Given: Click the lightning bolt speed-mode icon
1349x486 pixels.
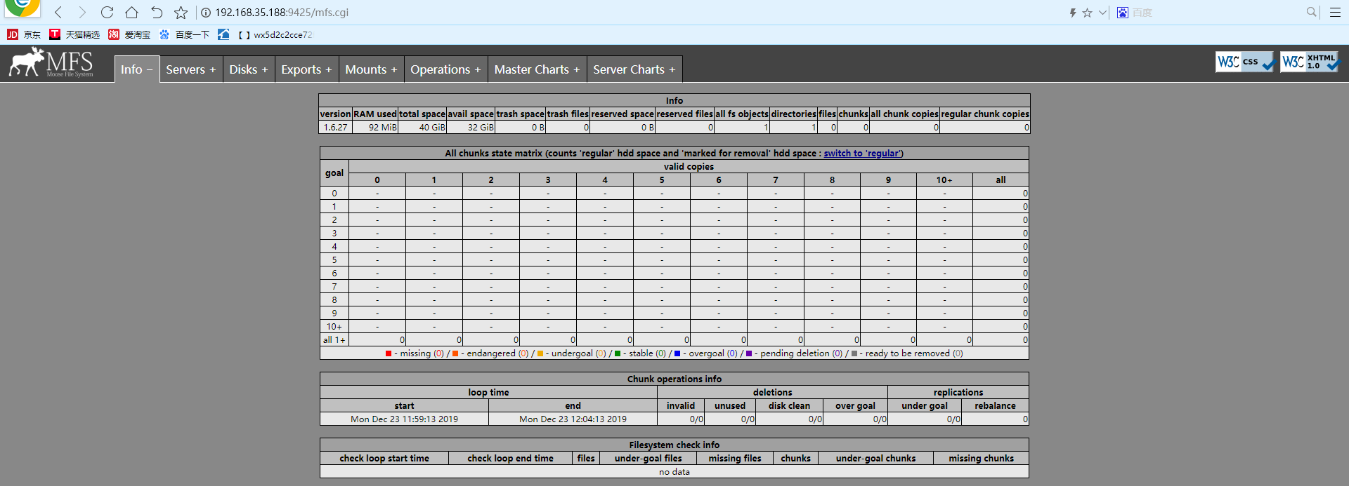Looking at the screenshot, I should pyautogui.click(x=1073, y=13).
